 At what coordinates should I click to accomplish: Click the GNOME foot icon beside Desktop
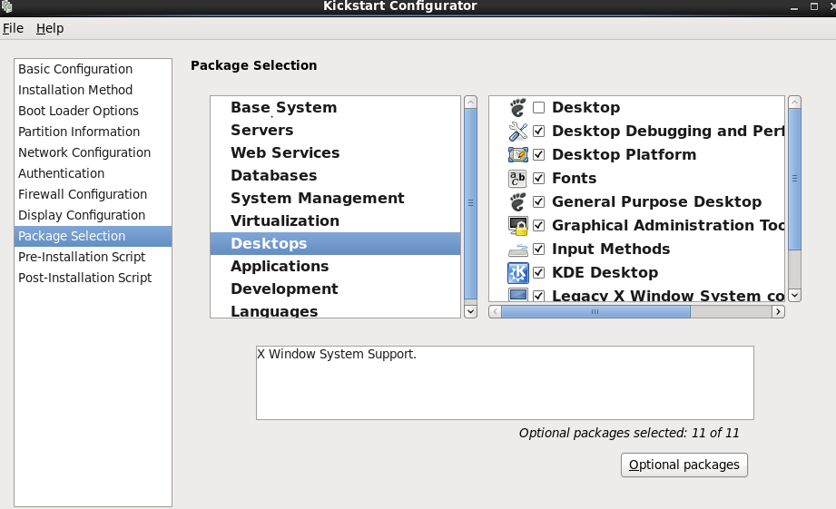click(517, 108)
